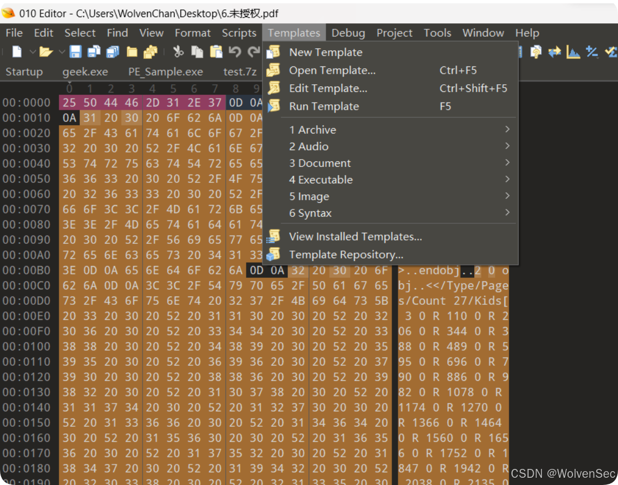The width and height of the screenshot is (618, 485).
Task: Click address label 00:0050
Action: tap(27, 179)
